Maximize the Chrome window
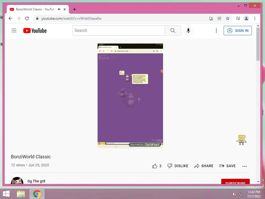This screenshot has height=199, width=265. coord(246,6)
